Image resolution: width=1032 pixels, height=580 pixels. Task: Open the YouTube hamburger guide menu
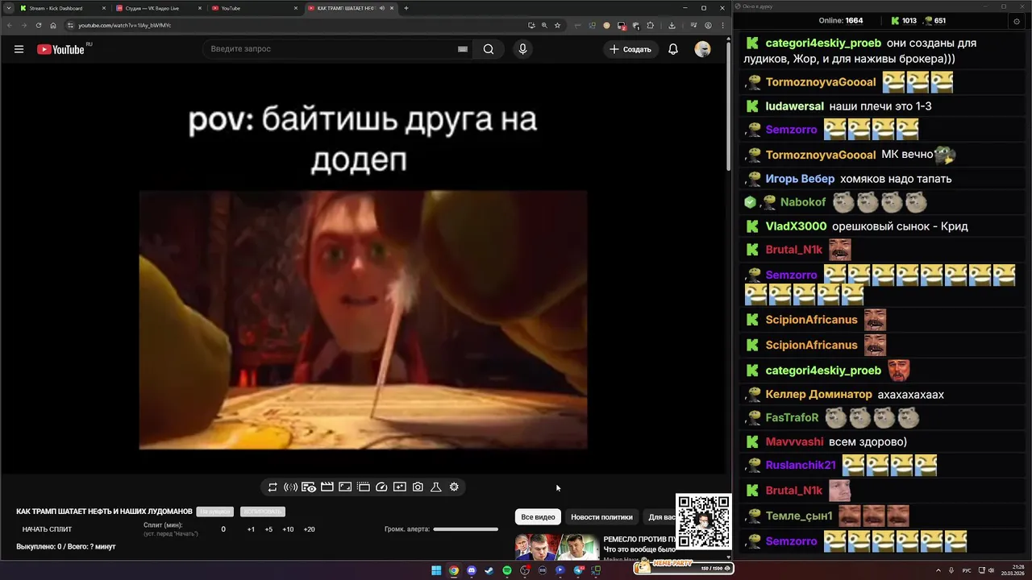pyautogui.click(x=19, y=49)
